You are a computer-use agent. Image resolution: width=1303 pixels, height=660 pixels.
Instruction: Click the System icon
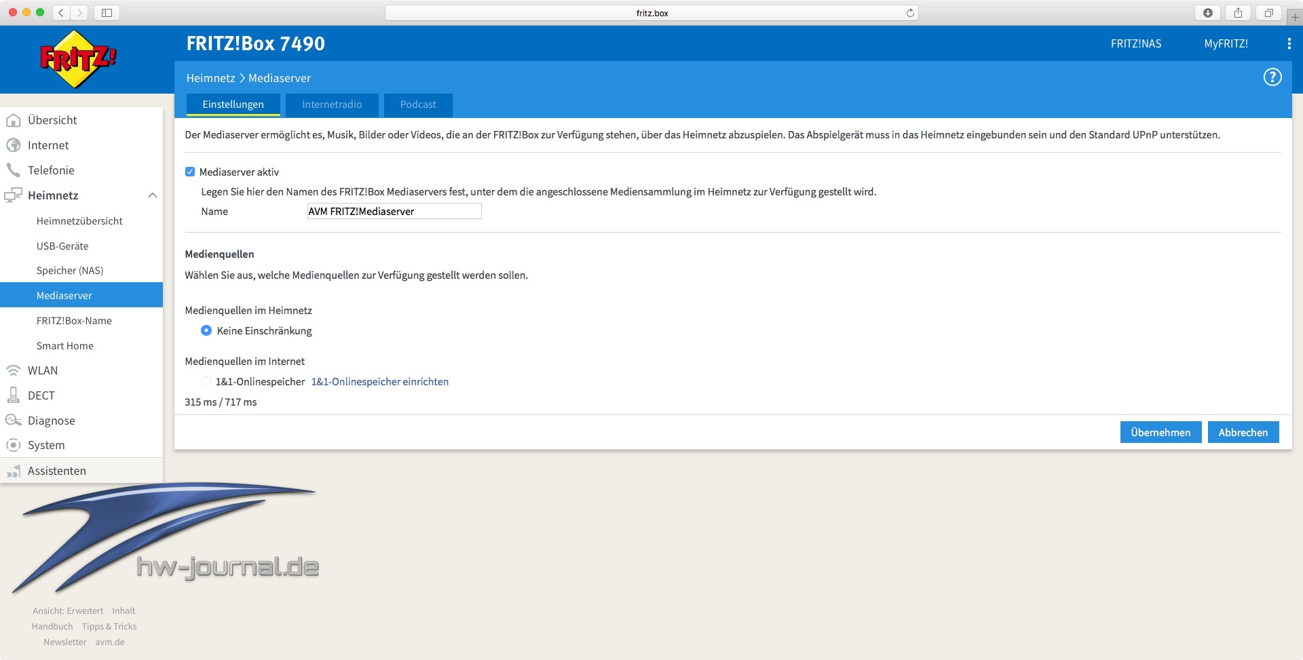coord(13,445)
